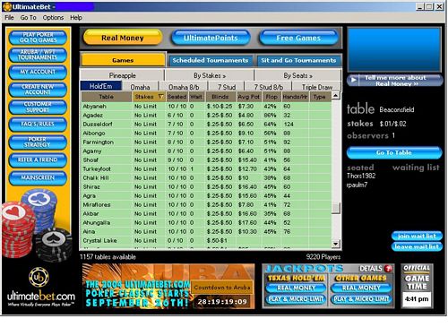
Task: Click the Go To Table button
Action: coord(394,152)
